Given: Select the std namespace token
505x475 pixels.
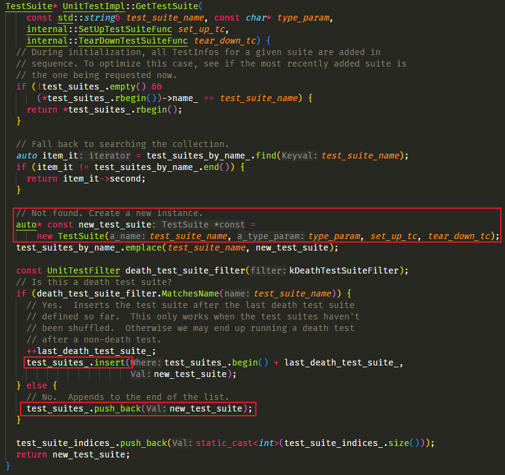Looking at the screenshot, I should click(65, 18).
